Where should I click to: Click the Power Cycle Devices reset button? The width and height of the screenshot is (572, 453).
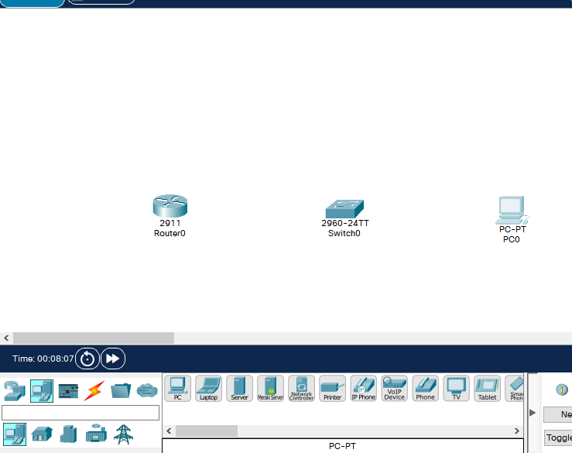(87, 359)
